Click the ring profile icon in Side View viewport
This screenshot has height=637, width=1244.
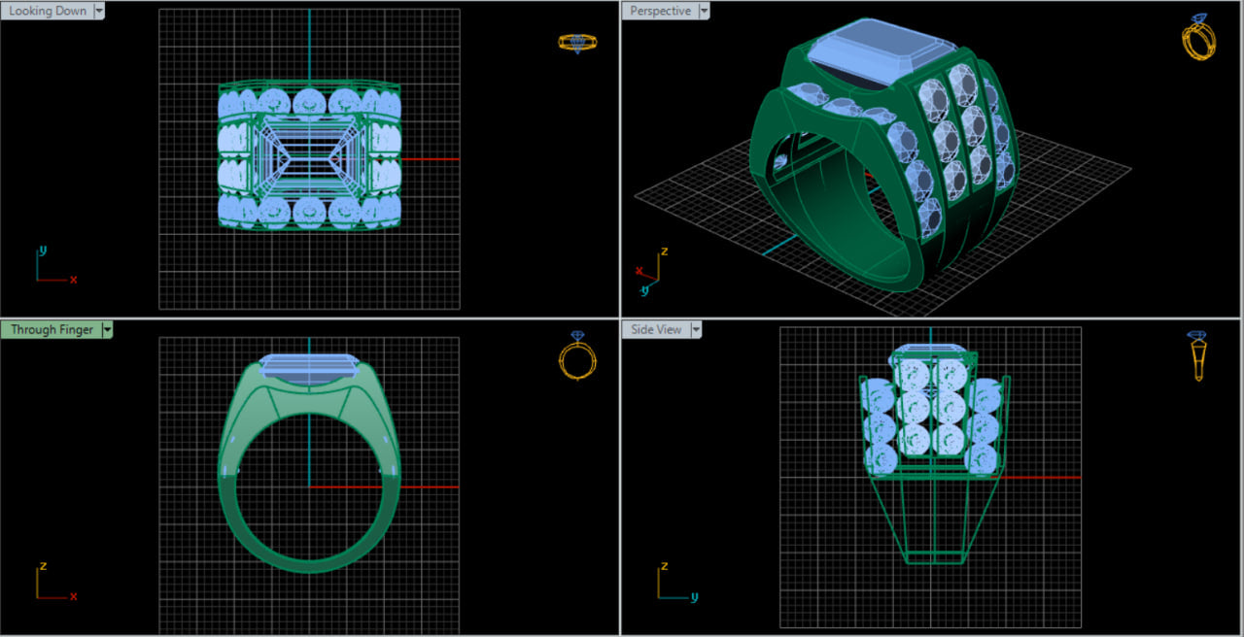point(1198,359)
